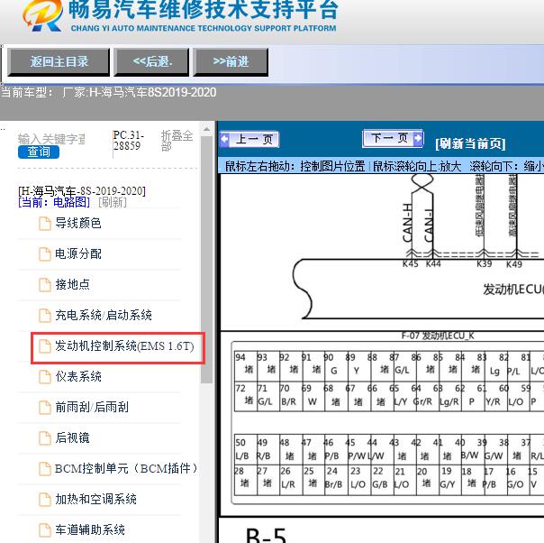
Task: Click the B-5 page label
Action: coord(266,536)
